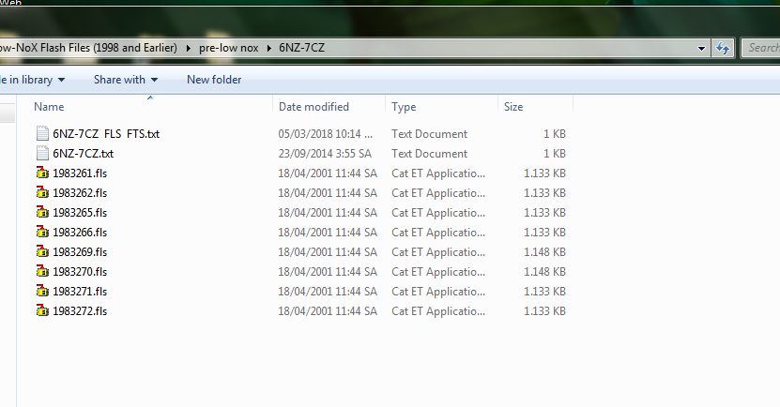Screen dimensions: 780x407
Task: Click the 6NZ-7CZ FLS FTS.txt file icon
Action: [x=41, y=134]
